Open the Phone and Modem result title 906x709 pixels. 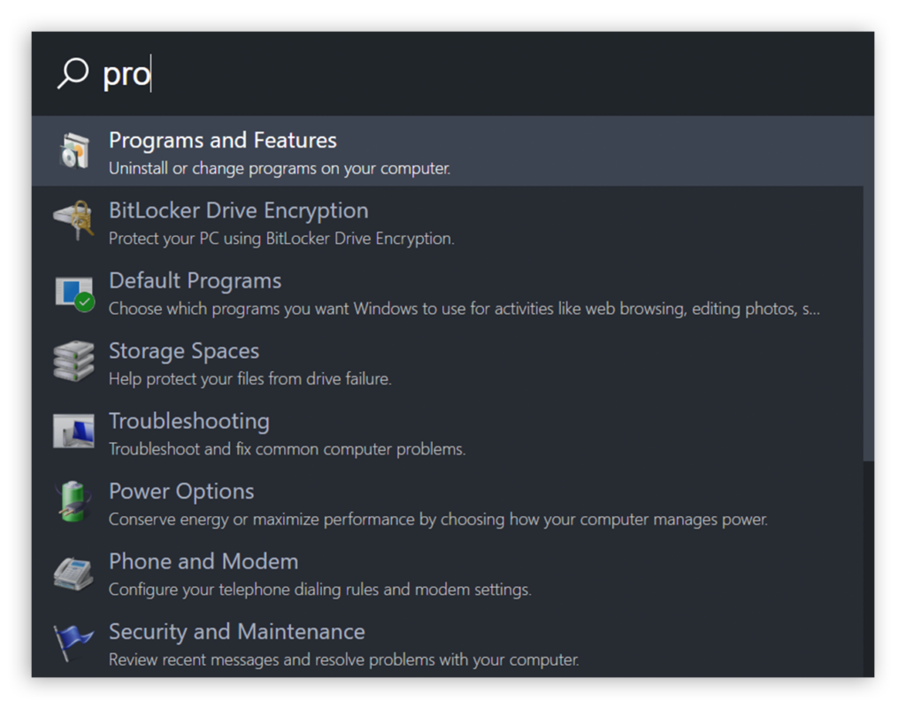204,561
